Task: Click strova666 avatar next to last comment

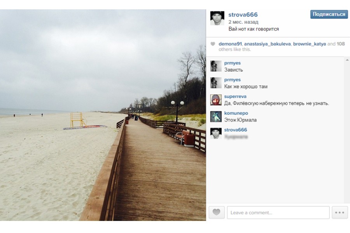Action: 216,133
